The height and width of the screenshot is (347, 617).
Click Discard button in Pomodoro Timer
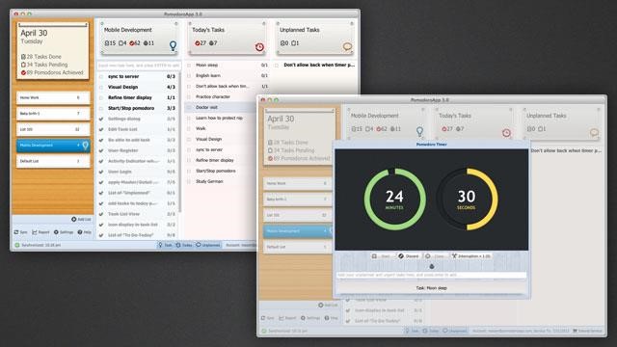click(x=409, y=256)
